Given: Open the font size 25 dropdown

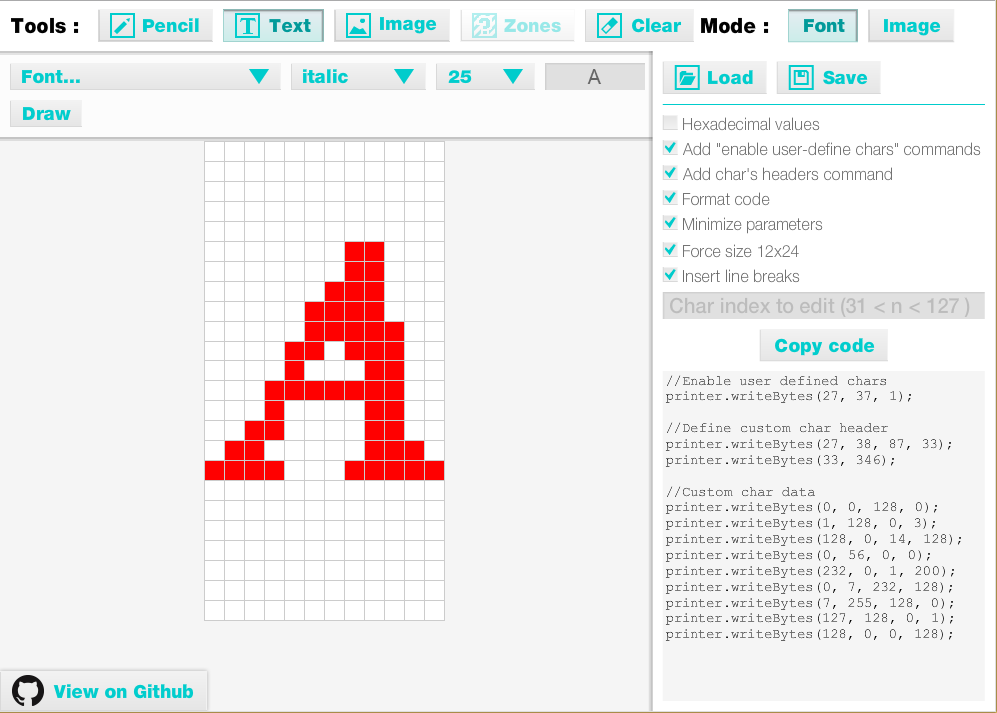Looking at the screenshot, I should pyautogui.click(x=485, y=77).
